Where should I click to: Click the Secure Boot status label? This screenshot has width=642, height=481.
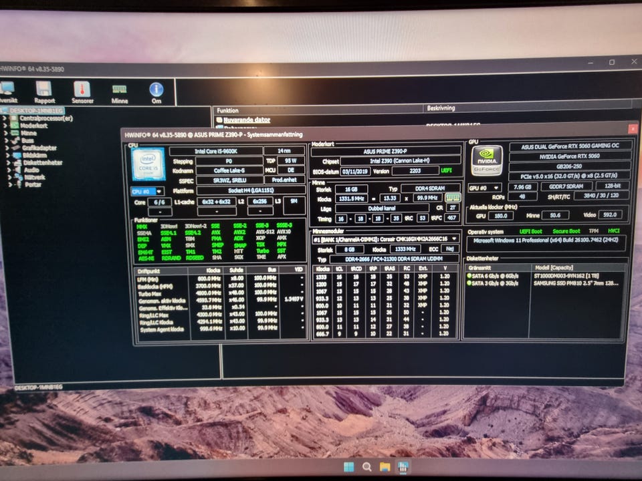coord(566,231)
